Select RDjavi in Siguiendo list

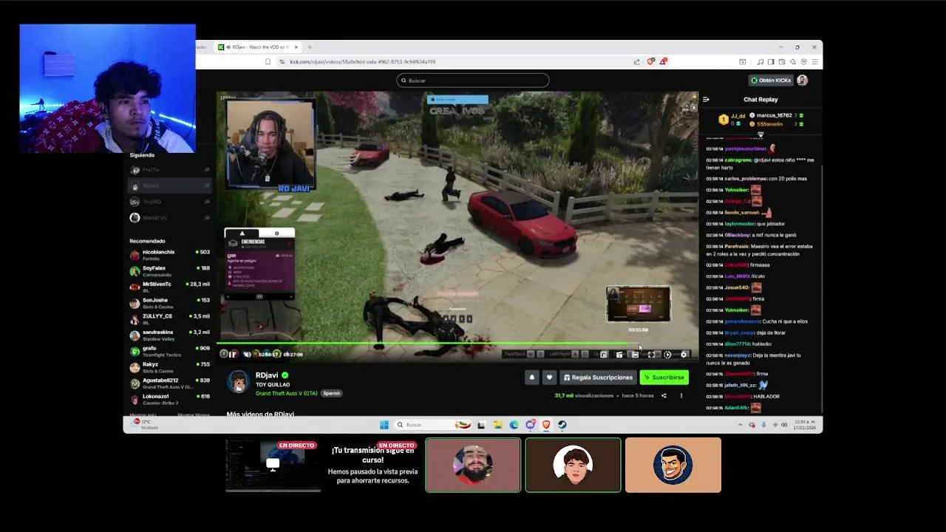point(169,185)
